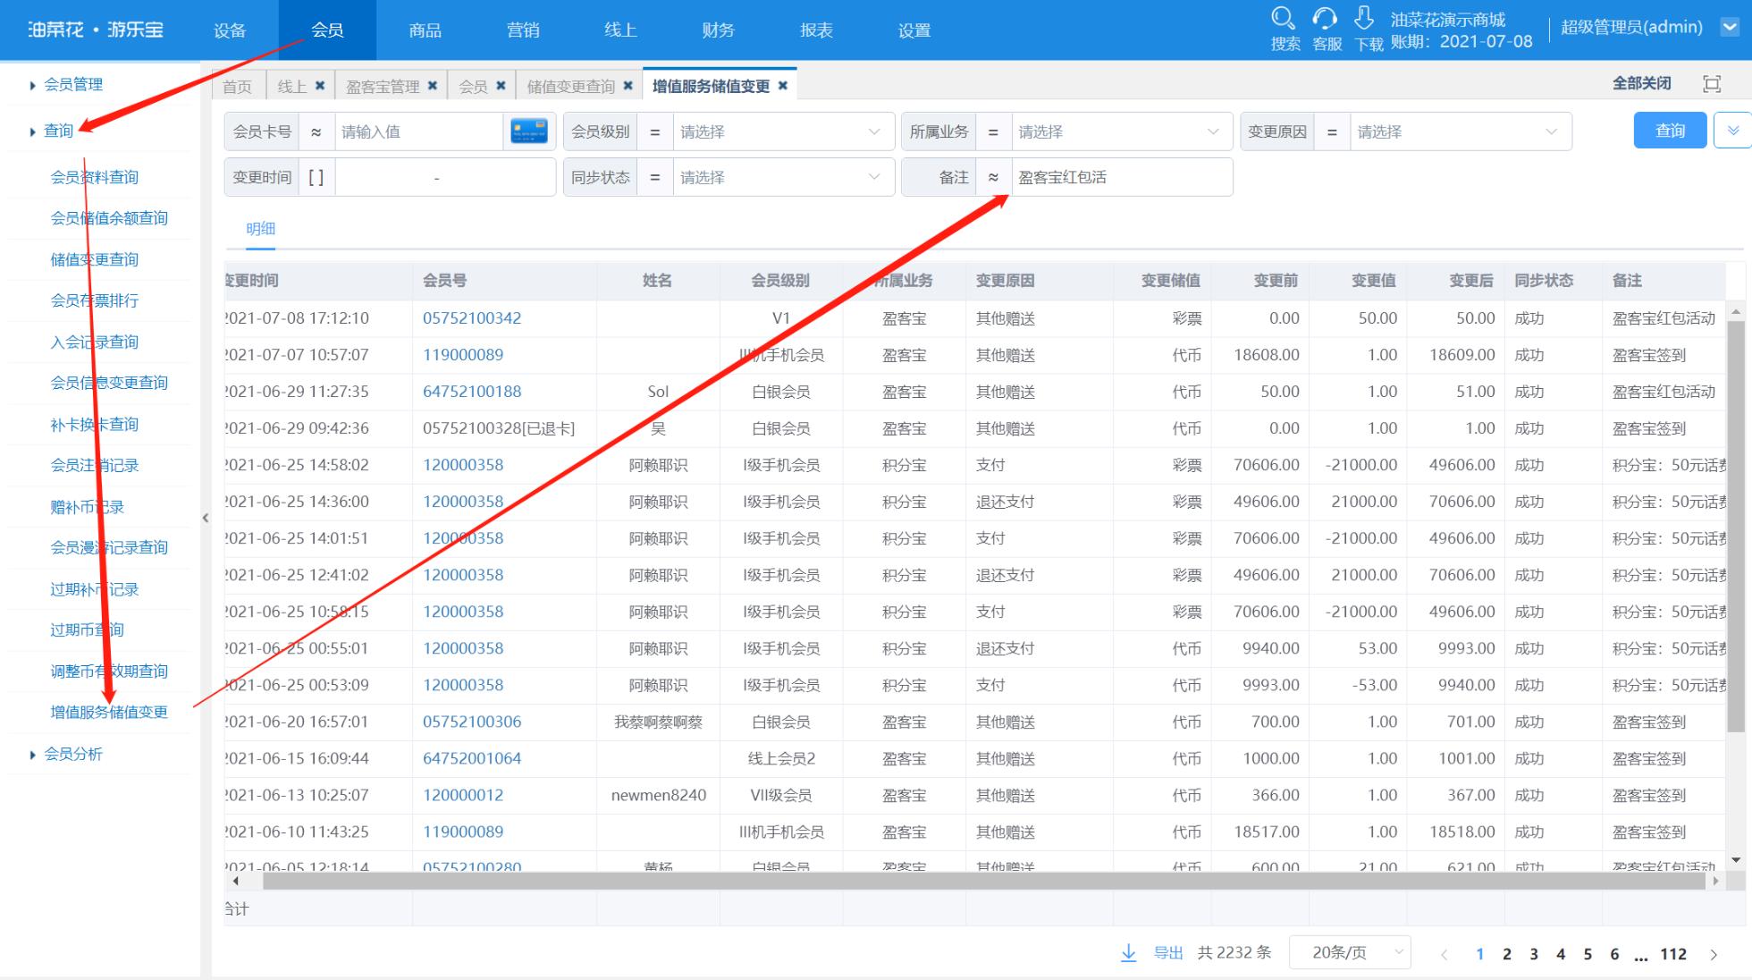Open the 同步状态 dropdown

click(x=782, y=177)
